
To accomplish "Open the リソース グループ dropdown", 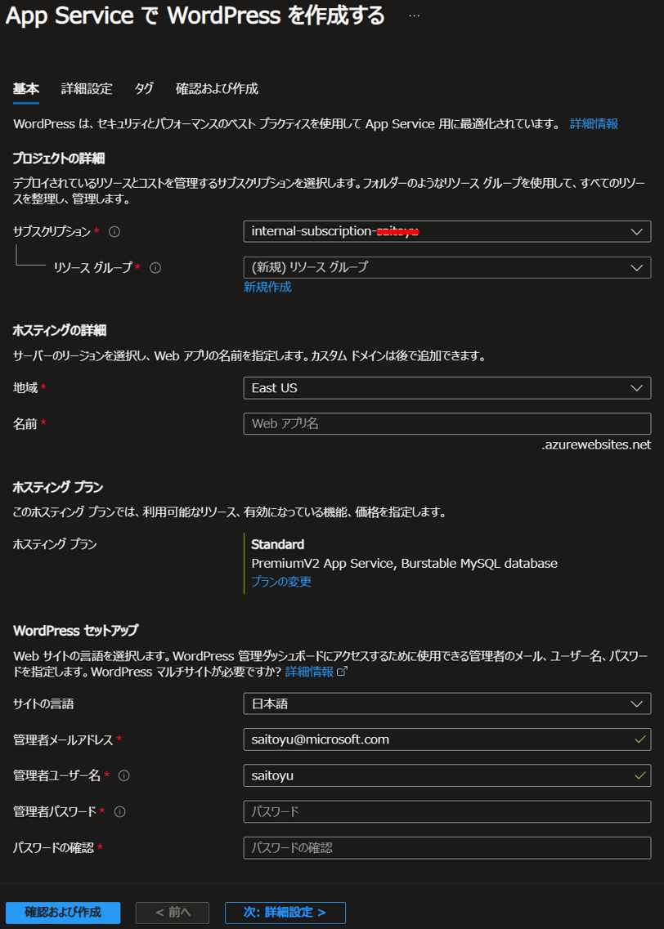I will 447,267.
